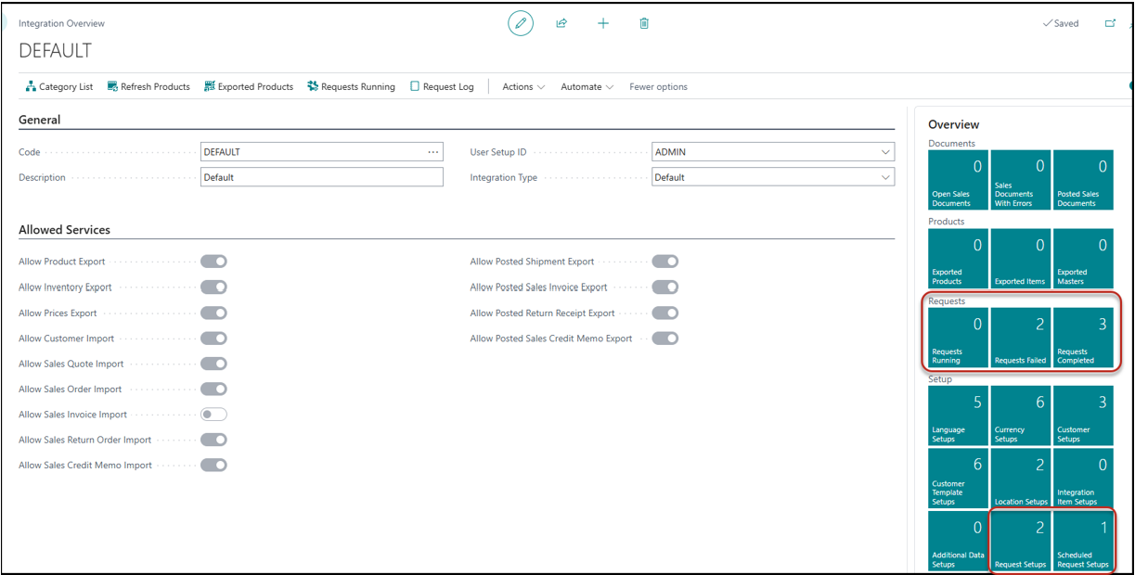This screenshot has width=1135, height=575.
Task: Click the pop-out window icon near Saved
Action: (x=1110, y=23)
